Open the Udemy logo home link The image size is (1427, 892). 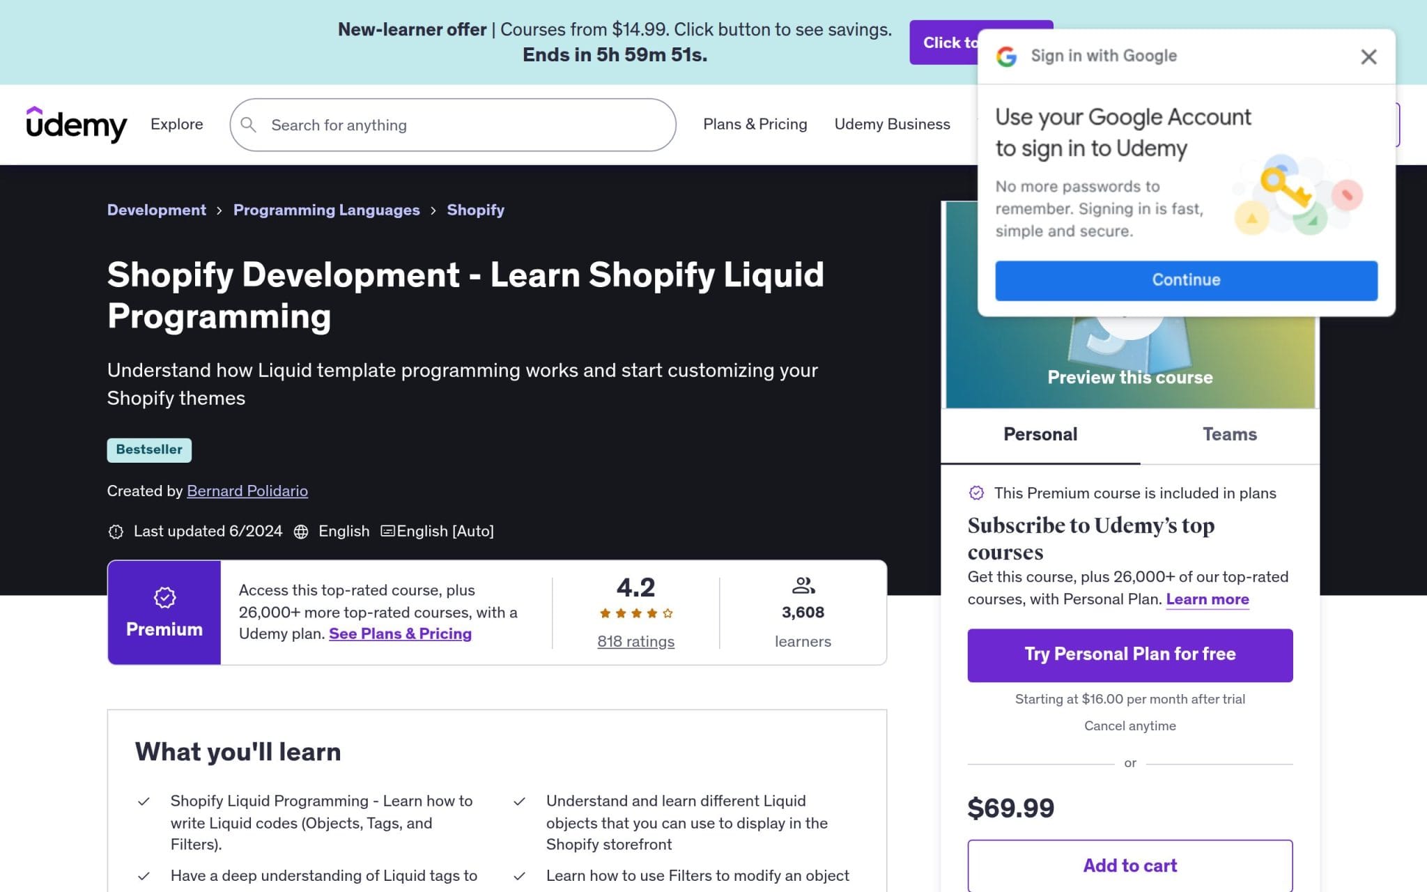pos(77,125)
